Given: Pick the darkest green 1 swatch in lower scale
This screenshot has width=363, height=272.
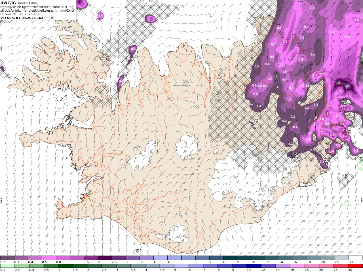Looking at the screenshot, I should [x=66, y=266].
